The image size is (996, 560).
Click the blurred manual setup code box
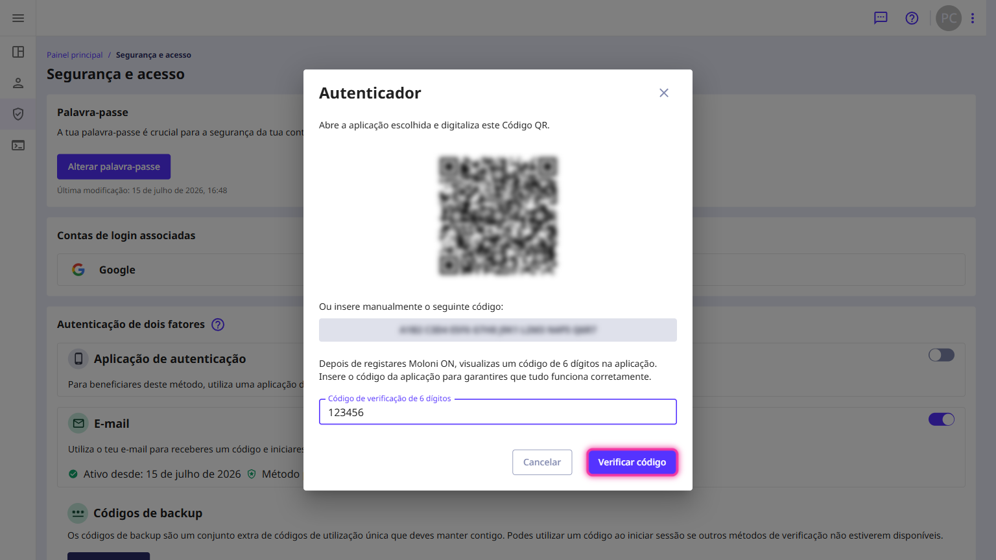click(498, 330)
